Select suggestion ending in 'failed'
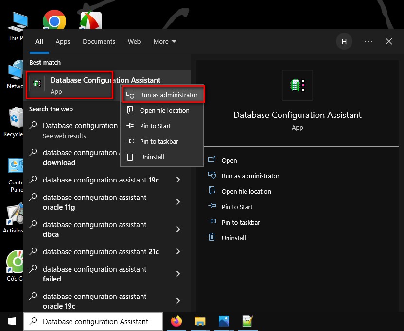This screenshot has height=331, width=404. coord(95,274)
